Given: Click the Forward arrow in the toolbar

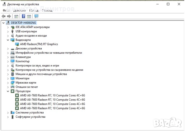Looking at the screenshot, I should click(x=9, y=16).
